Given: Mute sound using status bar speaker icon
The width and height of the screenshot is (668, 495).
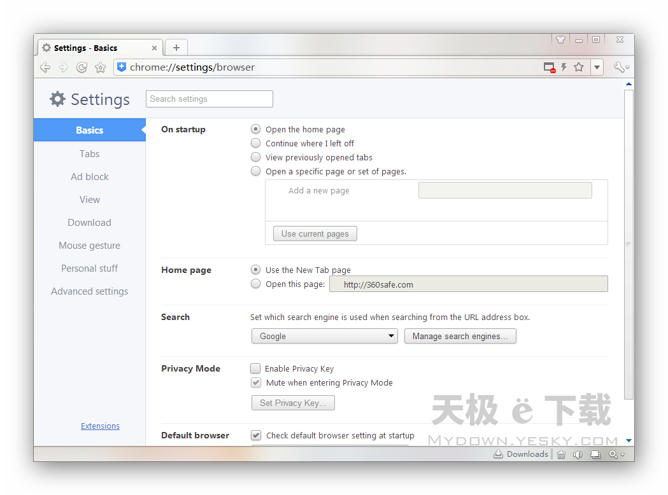Looking at the screenshot, I should click(578, 454).
